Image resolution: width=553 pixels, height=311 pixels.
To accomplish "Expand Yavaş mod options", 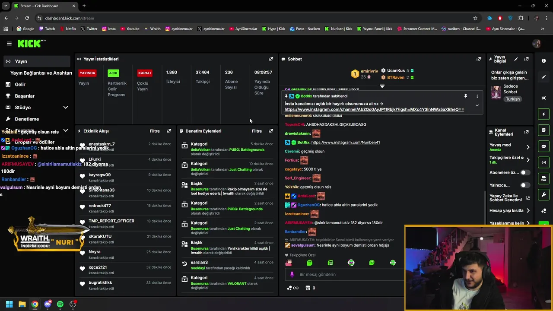I will 528,147.
